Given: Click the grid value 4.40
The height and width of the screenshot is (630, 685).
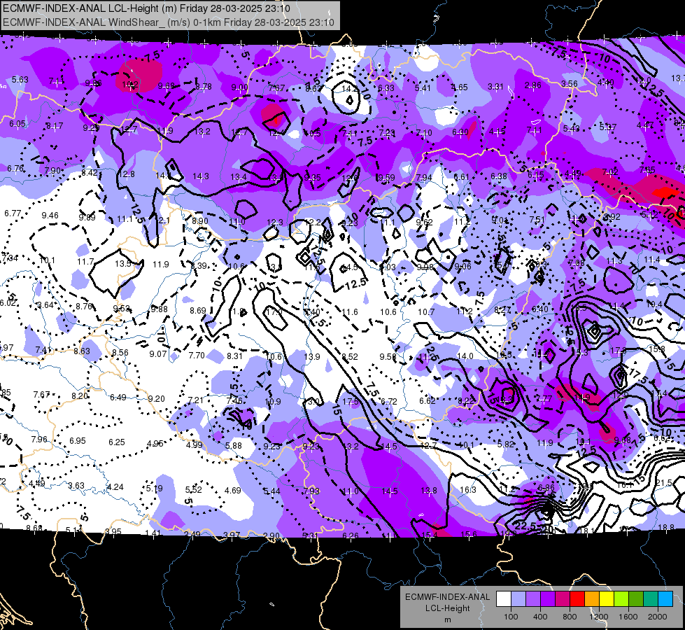Looking at the screenshot, I should (x=606, y=82).
